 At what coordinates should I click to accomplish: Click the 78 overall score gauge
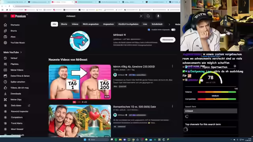211,78
